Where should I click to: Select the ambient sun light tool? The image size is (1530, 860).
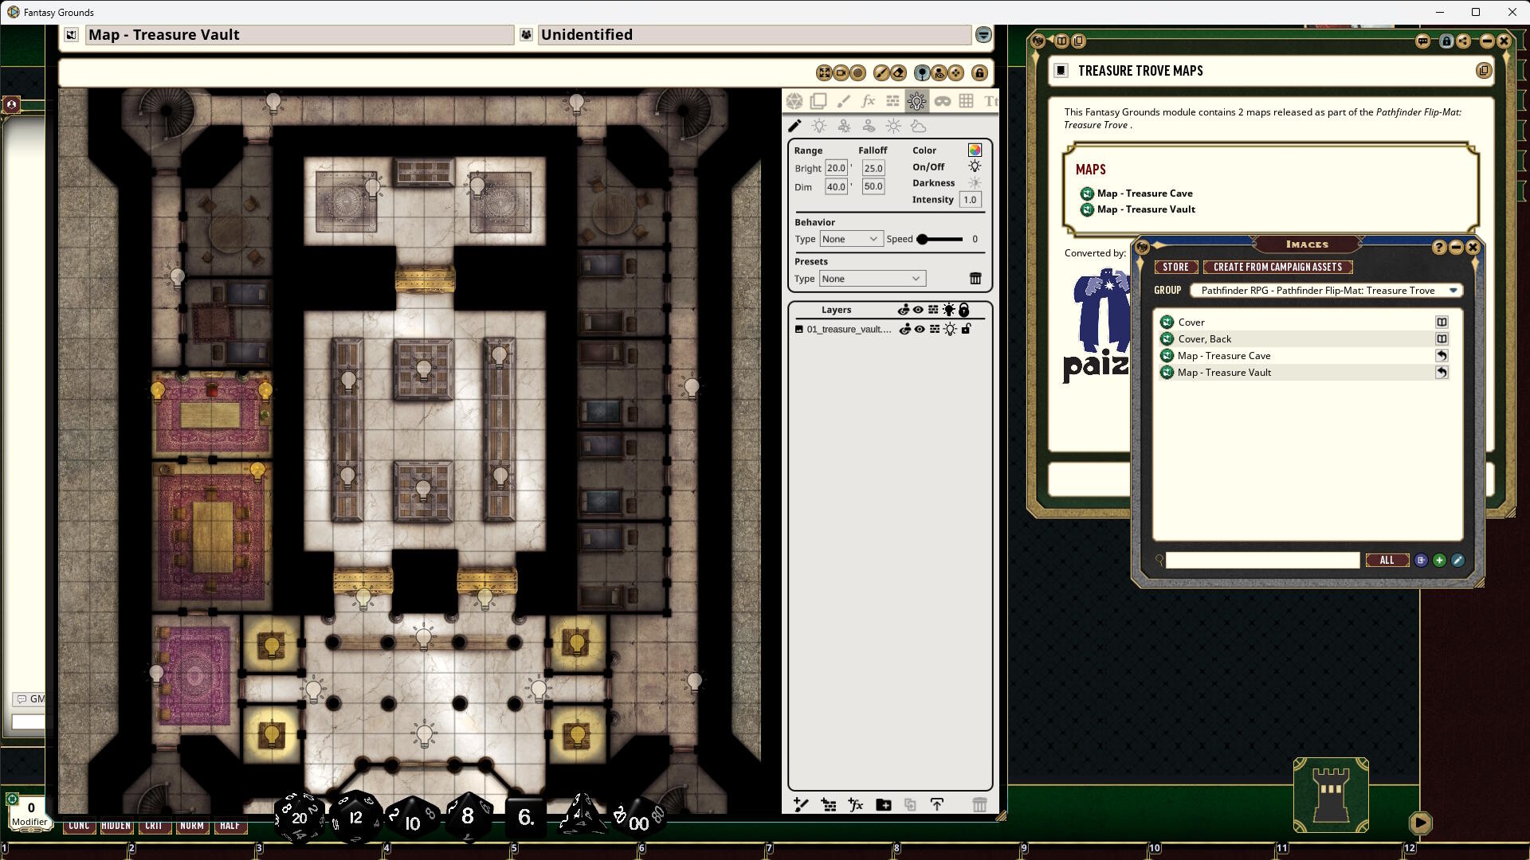pyautogui.click(x=893, y=126)
